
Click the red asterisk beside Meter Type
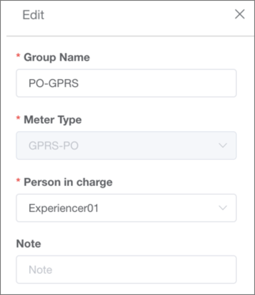(x=18, y=118)
